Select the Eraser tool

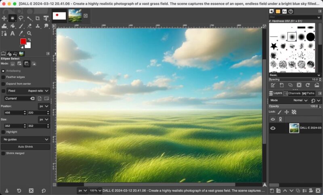tap(29, 26)
